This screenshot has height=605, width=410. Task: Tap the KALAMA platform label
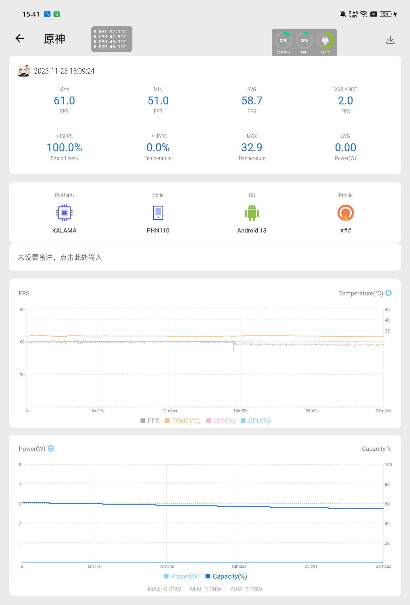[64, 230]
